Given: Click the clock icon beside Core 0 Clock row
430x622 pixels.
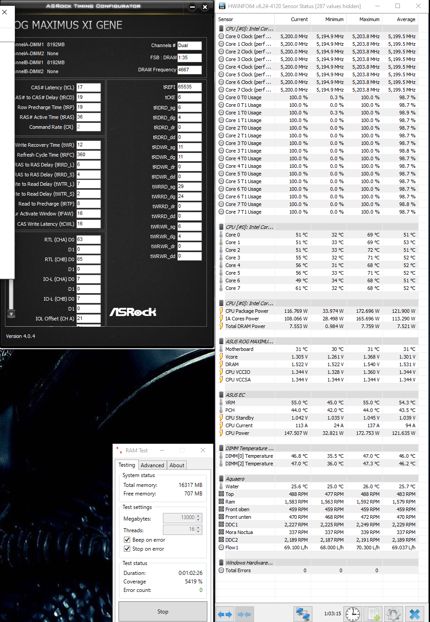Looking at the screenshot, I should [221, 36].
